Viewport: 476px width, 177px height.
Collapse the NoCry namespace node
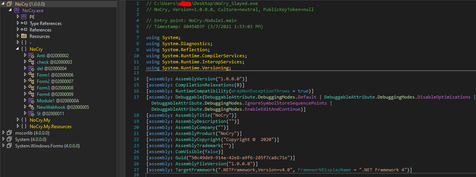18,49
